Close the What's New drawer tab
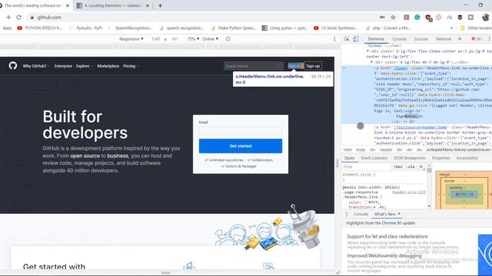This screenshot has height=276, width=492. (x=399, y=214)
